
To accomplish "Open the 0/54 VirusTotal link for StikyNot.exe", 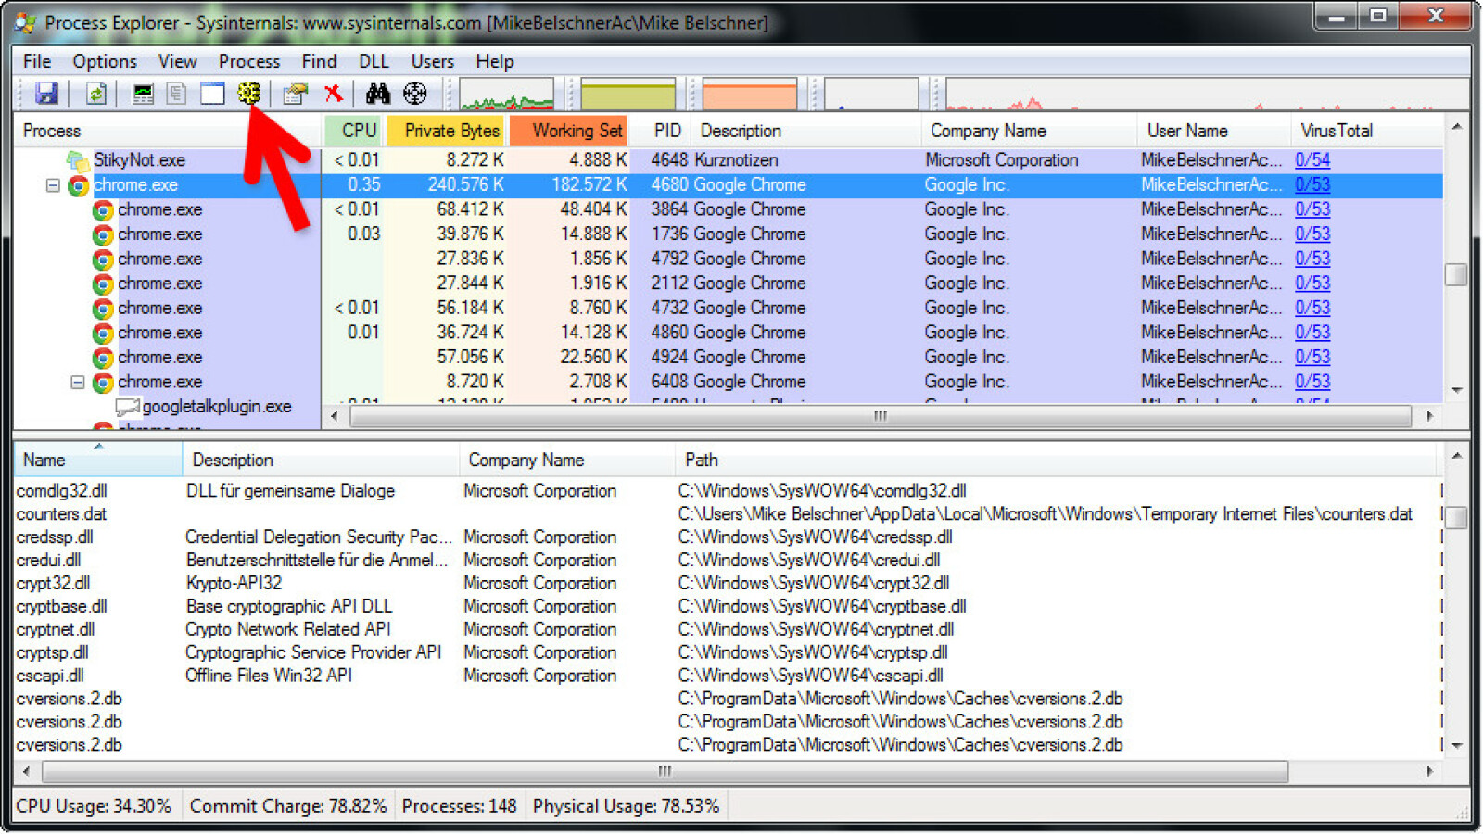I will [1312, 159].
